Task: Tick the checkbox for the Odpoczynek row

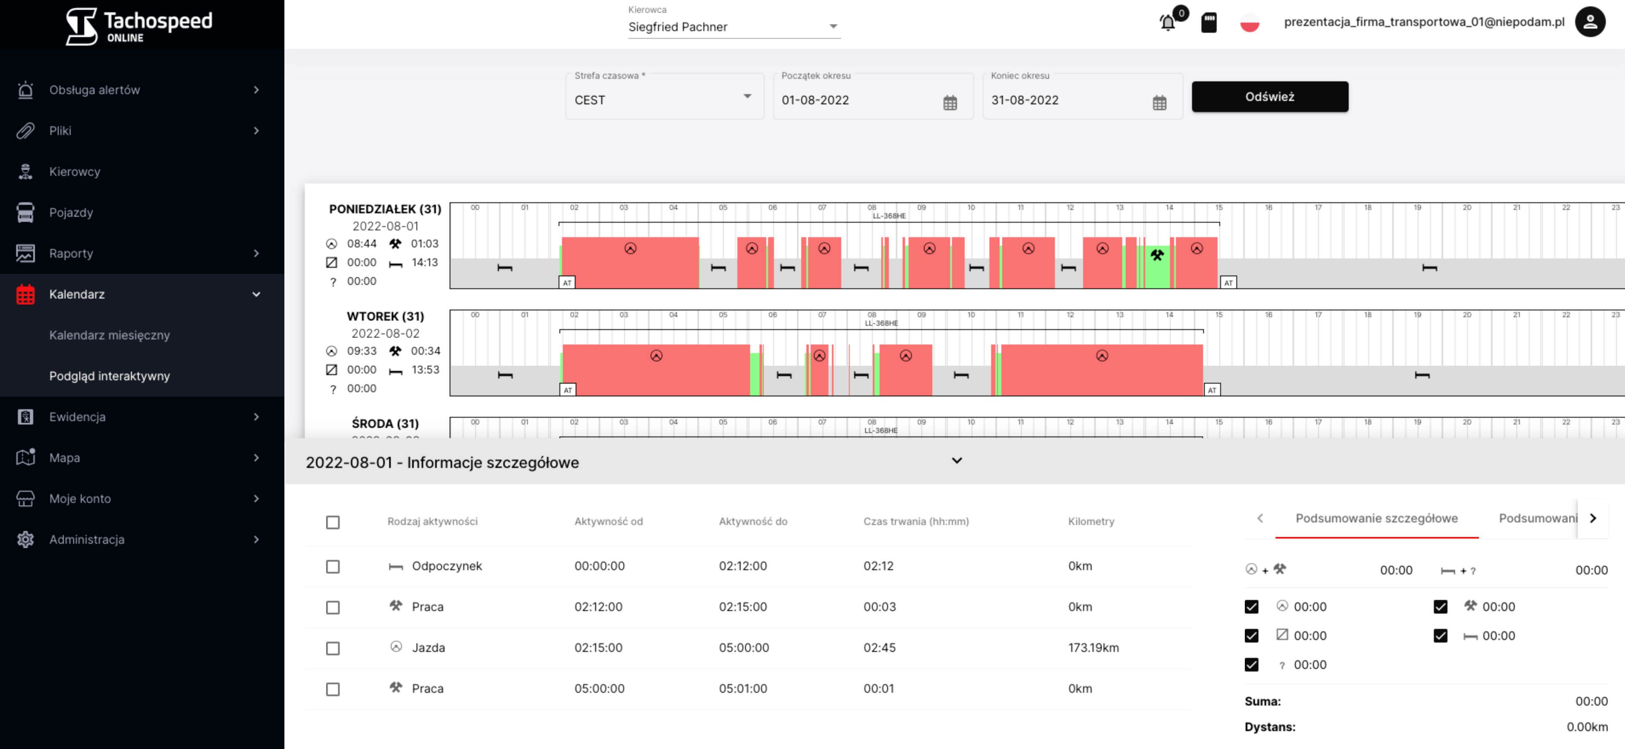Action: pyautogui.click(x=333, y=567)
